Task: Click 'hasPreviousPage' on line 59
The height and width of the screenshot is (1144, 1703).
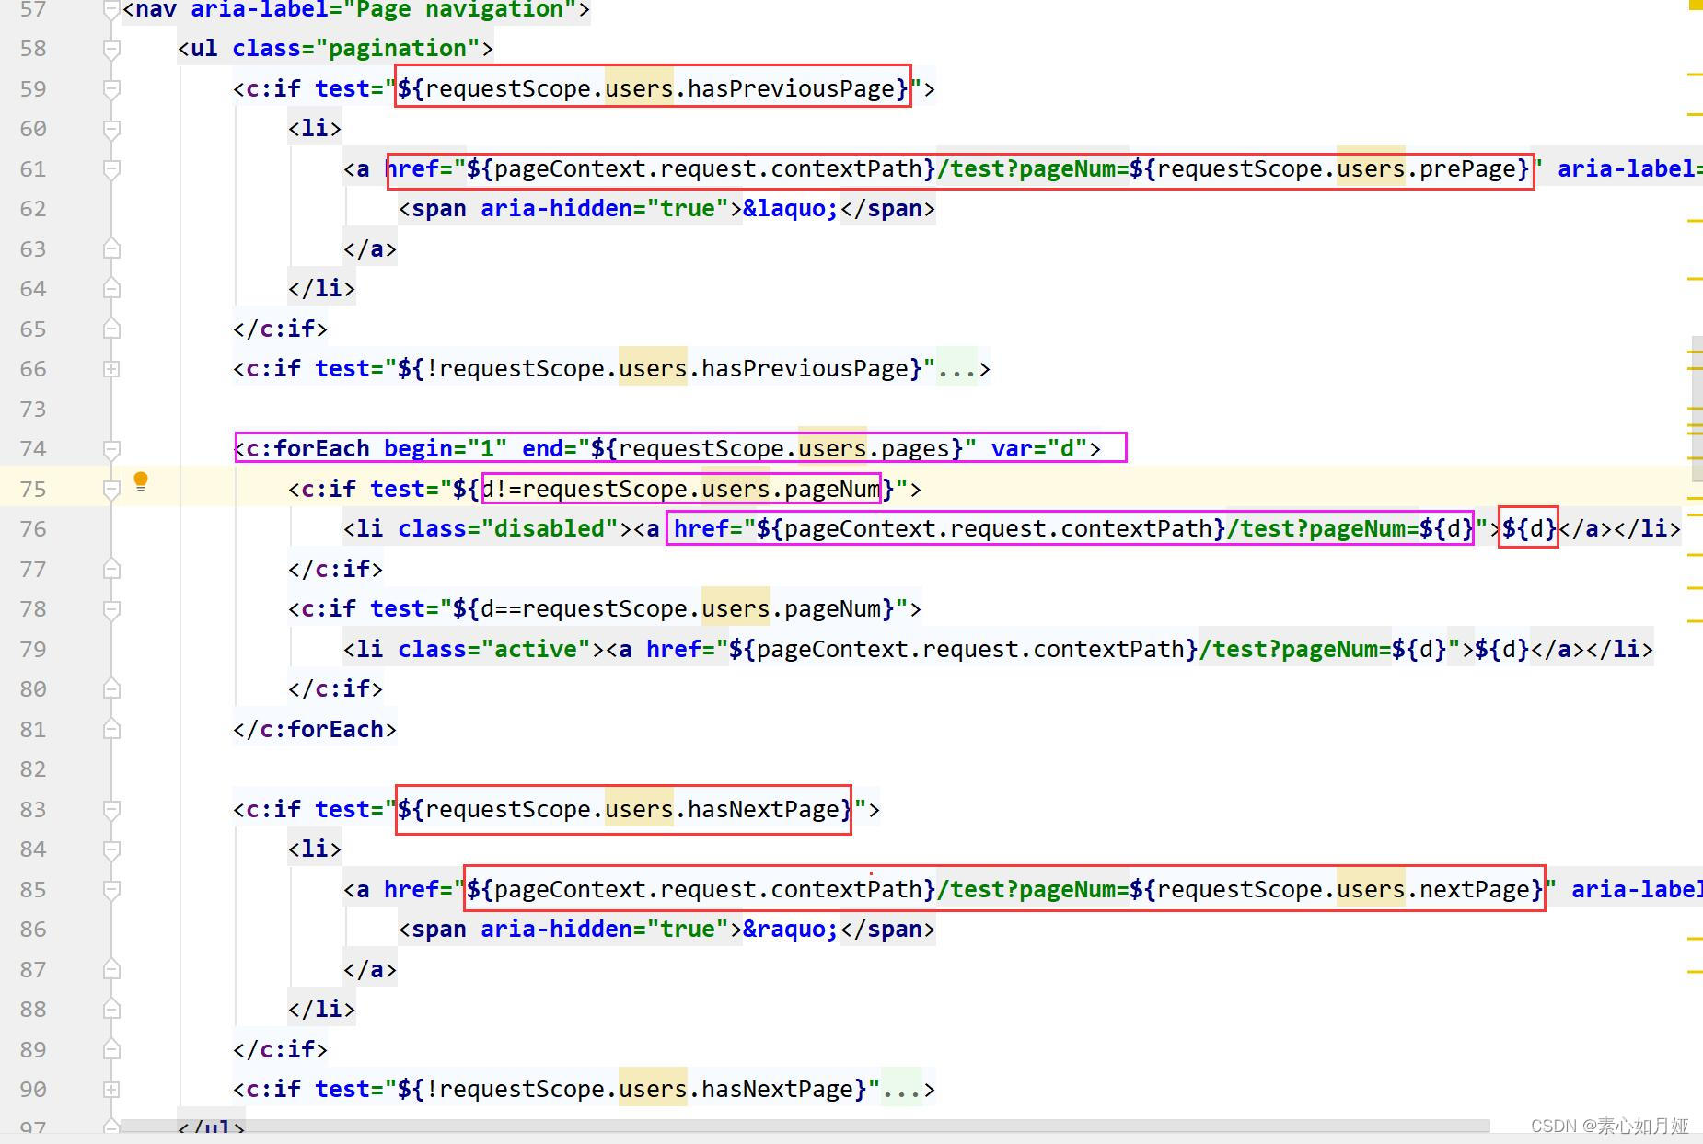Action: pos(791,89)
